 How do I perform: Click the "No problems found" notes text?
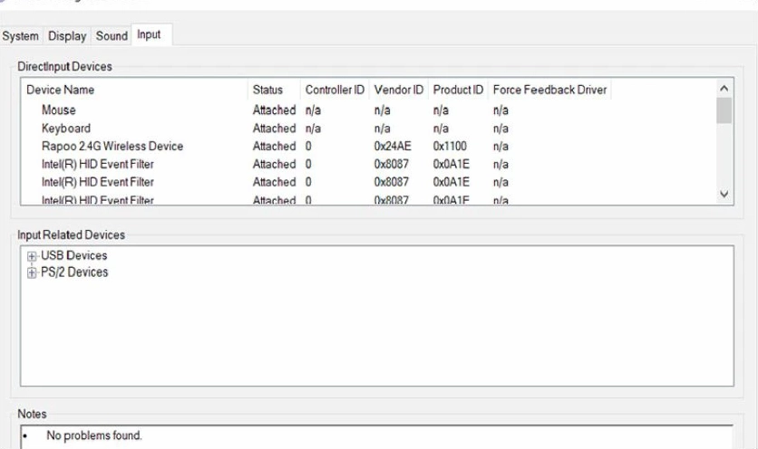[95, 436]
